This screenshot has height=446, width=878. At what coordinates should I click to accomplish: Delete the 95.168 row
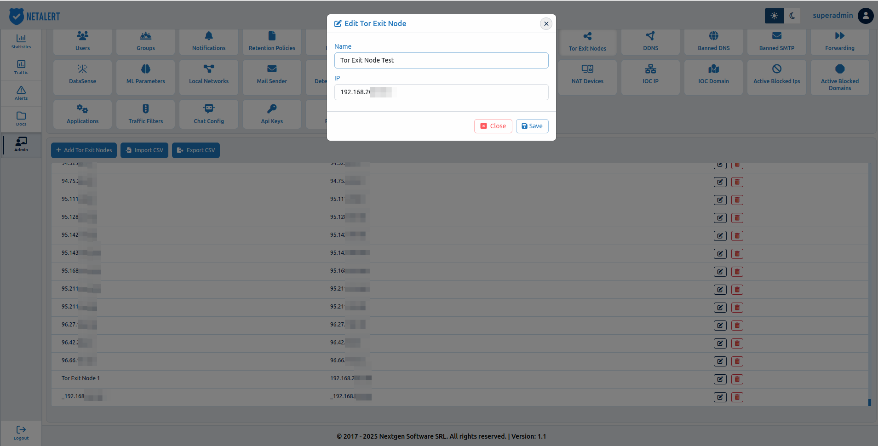(x=737, y=272)
